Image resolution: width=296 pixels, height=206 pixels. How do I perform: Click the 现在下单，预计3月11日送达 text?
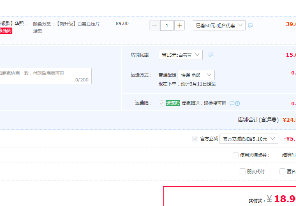(187, 84)
